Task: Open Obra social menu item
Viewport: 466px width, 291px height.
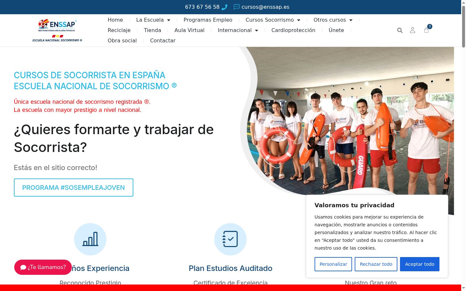Action: coord(122,41)
